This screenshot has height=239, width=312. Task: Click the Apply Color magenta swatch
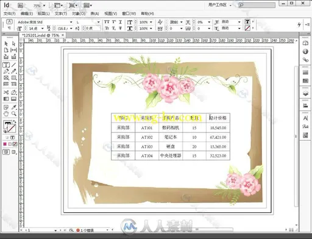pos(5,144)
